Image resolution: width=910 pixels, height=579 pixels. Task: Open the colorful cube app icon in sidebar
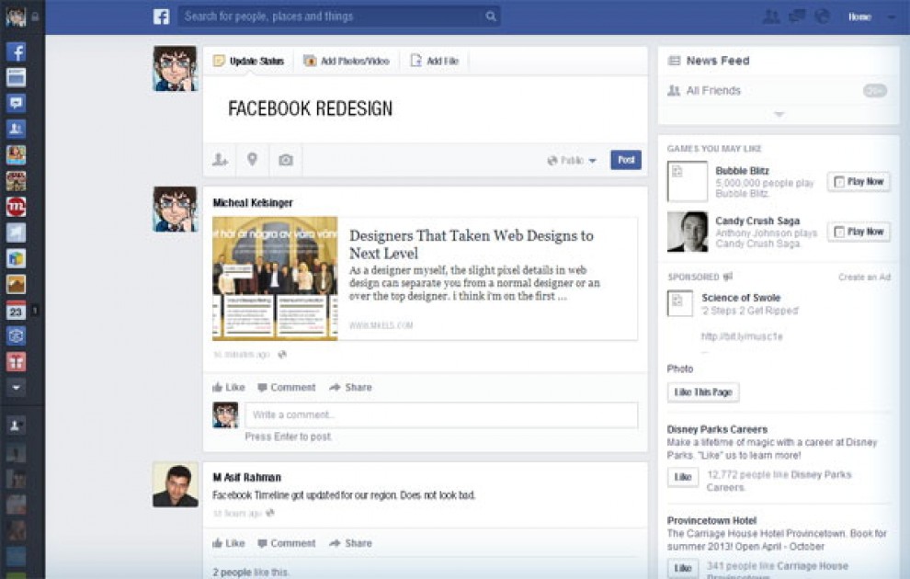pos(16,258)
